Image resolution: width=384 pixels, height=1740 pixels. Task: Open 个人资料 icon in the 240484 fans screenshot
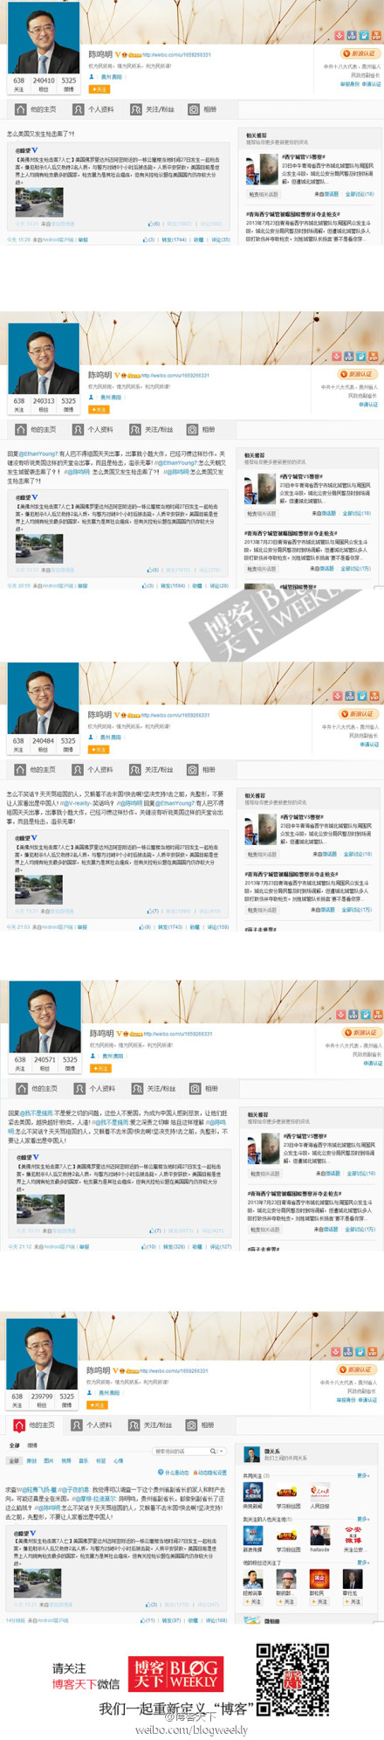tap(78, 769)
